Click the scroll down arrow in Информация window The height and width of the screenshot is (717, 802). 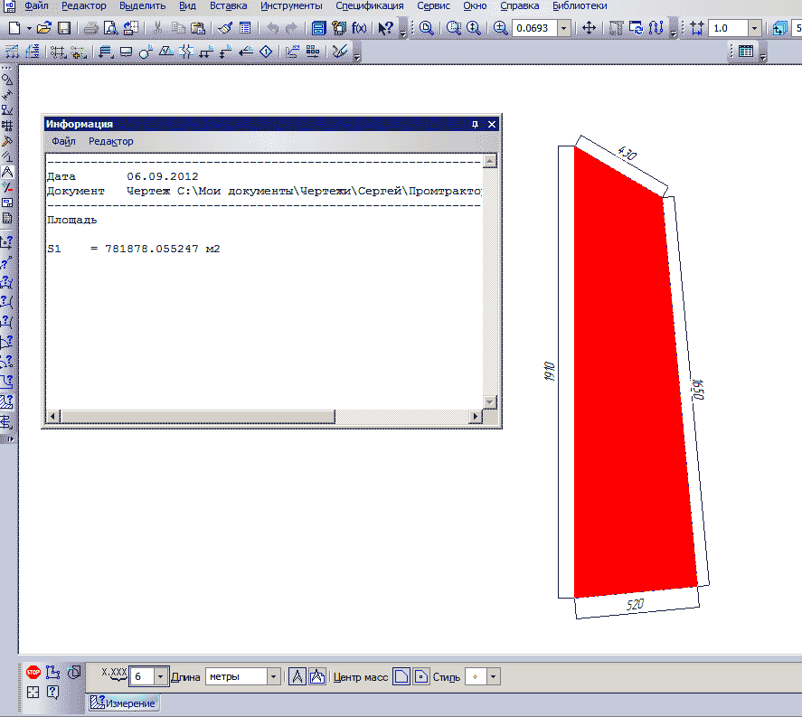pyautogui.click(x=489, y=402)
